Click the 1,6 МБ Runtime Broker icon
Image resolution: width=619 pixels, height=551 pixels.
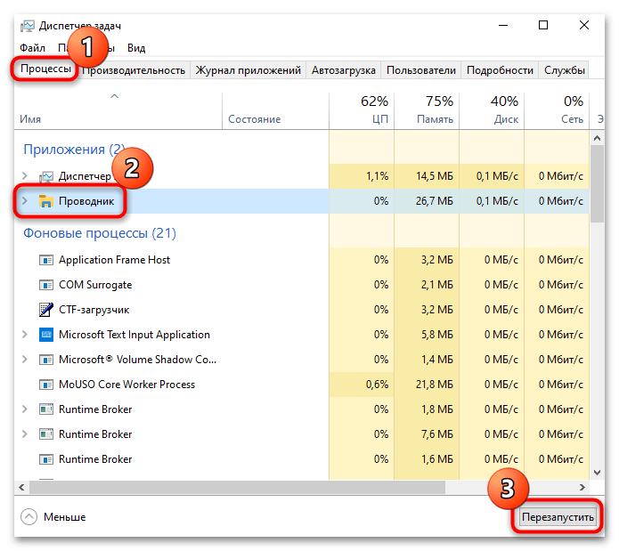pos(46,459)
